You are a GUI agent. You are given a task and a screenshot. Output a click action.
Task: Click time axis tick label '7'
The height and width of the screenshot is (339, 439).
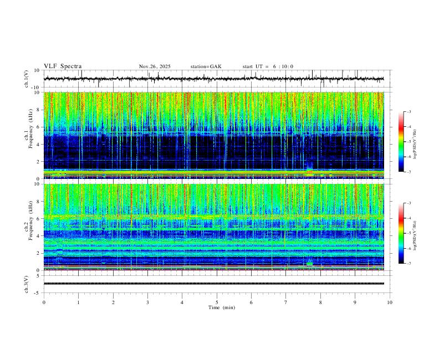[x=286, y=302]
